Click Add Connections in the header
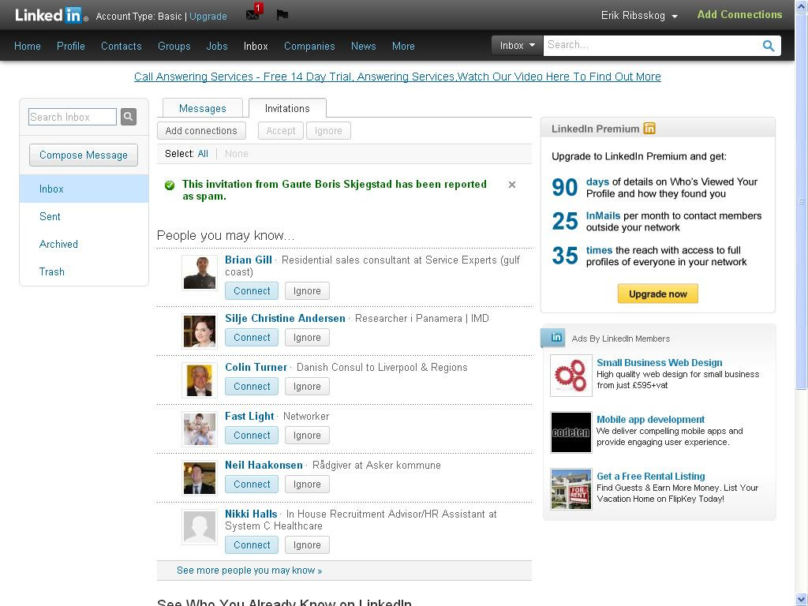This screenshot has width=808, height=606. [739, 14]
